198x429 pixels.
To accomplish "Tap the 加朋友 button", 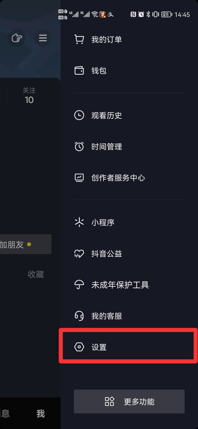I will tap(26, 244).
